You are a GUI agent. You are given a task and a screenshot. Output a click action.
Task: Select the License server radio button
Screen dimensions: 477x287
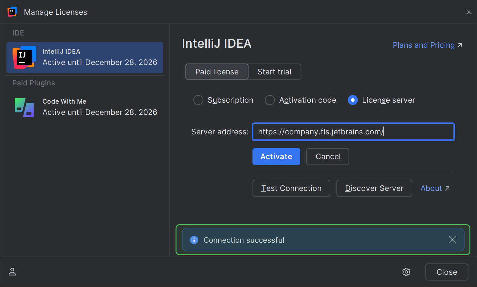[x=353, y=100]
